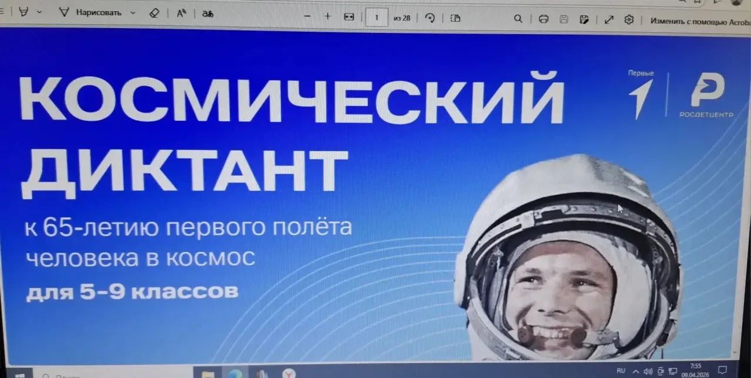Select the highlighter tool
This screenshot has width=751, height=378.
(23, 12)
